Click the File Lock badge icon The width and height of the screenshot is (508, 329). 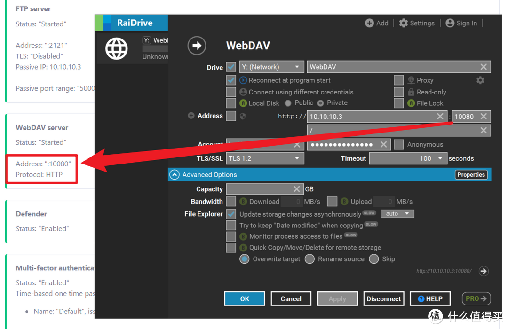411,103
